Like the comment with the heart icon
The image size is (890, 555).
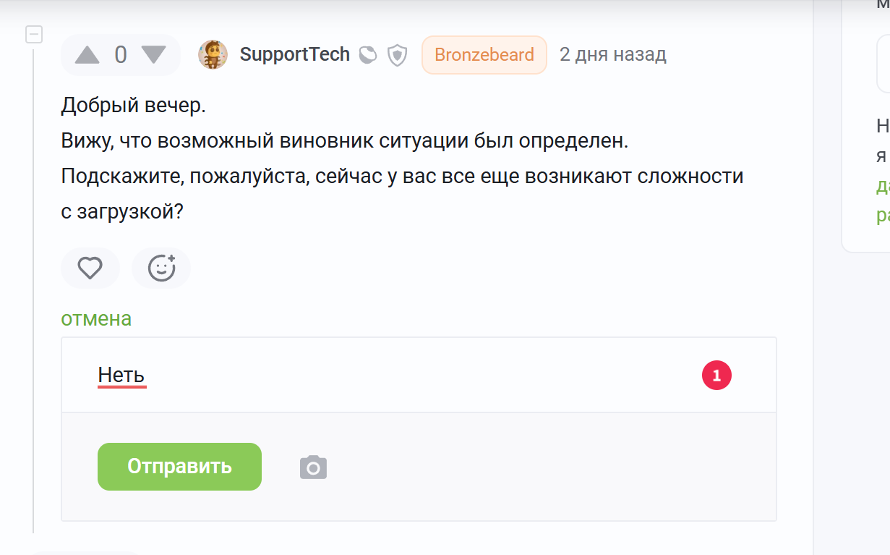pyautogui.click(x=90, y=268)
